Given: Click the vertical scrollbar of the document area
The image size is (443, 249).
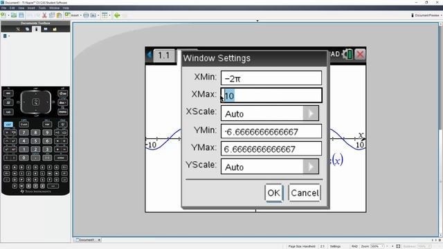Looking at the screenshot, I should (440, 130).
